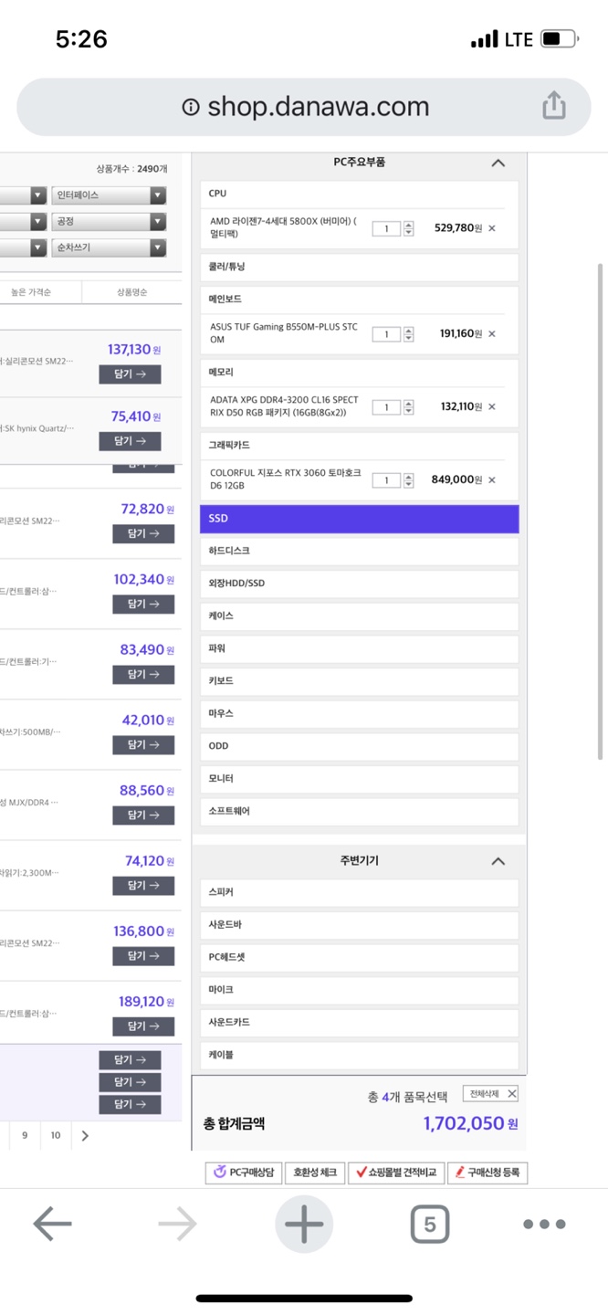Select the 마이크 category
Viewport: 608px width, 1315px height.
[x=359, y=990]
